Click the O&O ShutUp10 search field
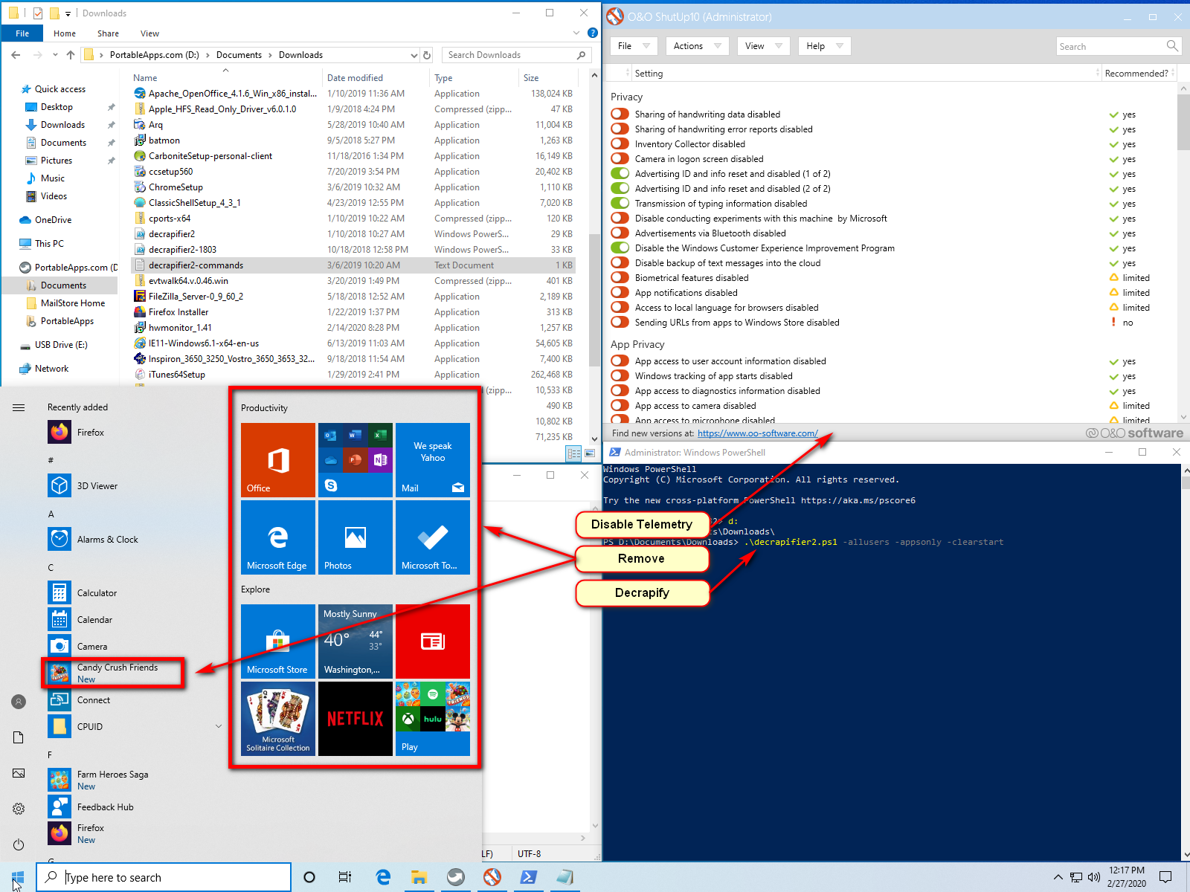Viewport: 1190px width, 892px height. point(1119,46)
